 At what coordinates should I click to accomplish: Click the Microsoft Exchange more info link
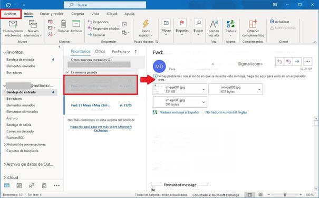click(101, 128)
